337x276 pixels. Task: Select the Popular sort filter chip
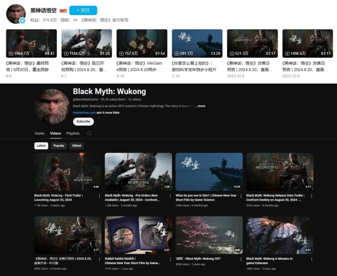59,146
